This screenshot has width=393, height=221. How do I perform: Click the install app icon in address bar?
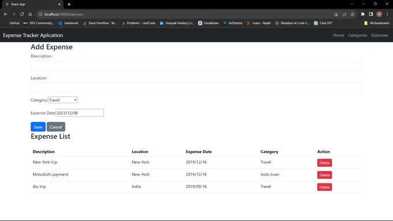coord(336,14)
